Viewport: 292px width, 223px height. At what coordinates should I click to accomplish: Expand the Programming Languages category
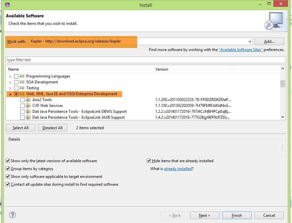[10, 76]
